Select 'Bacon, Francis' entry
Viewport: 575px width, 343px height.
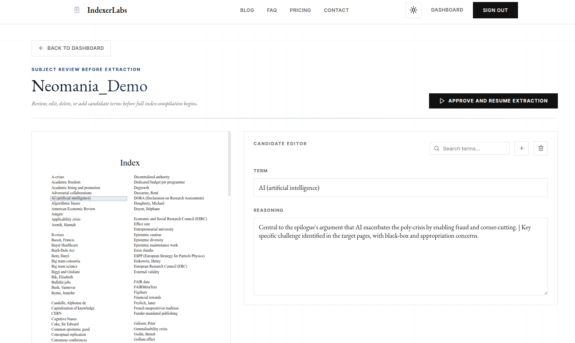63,240
